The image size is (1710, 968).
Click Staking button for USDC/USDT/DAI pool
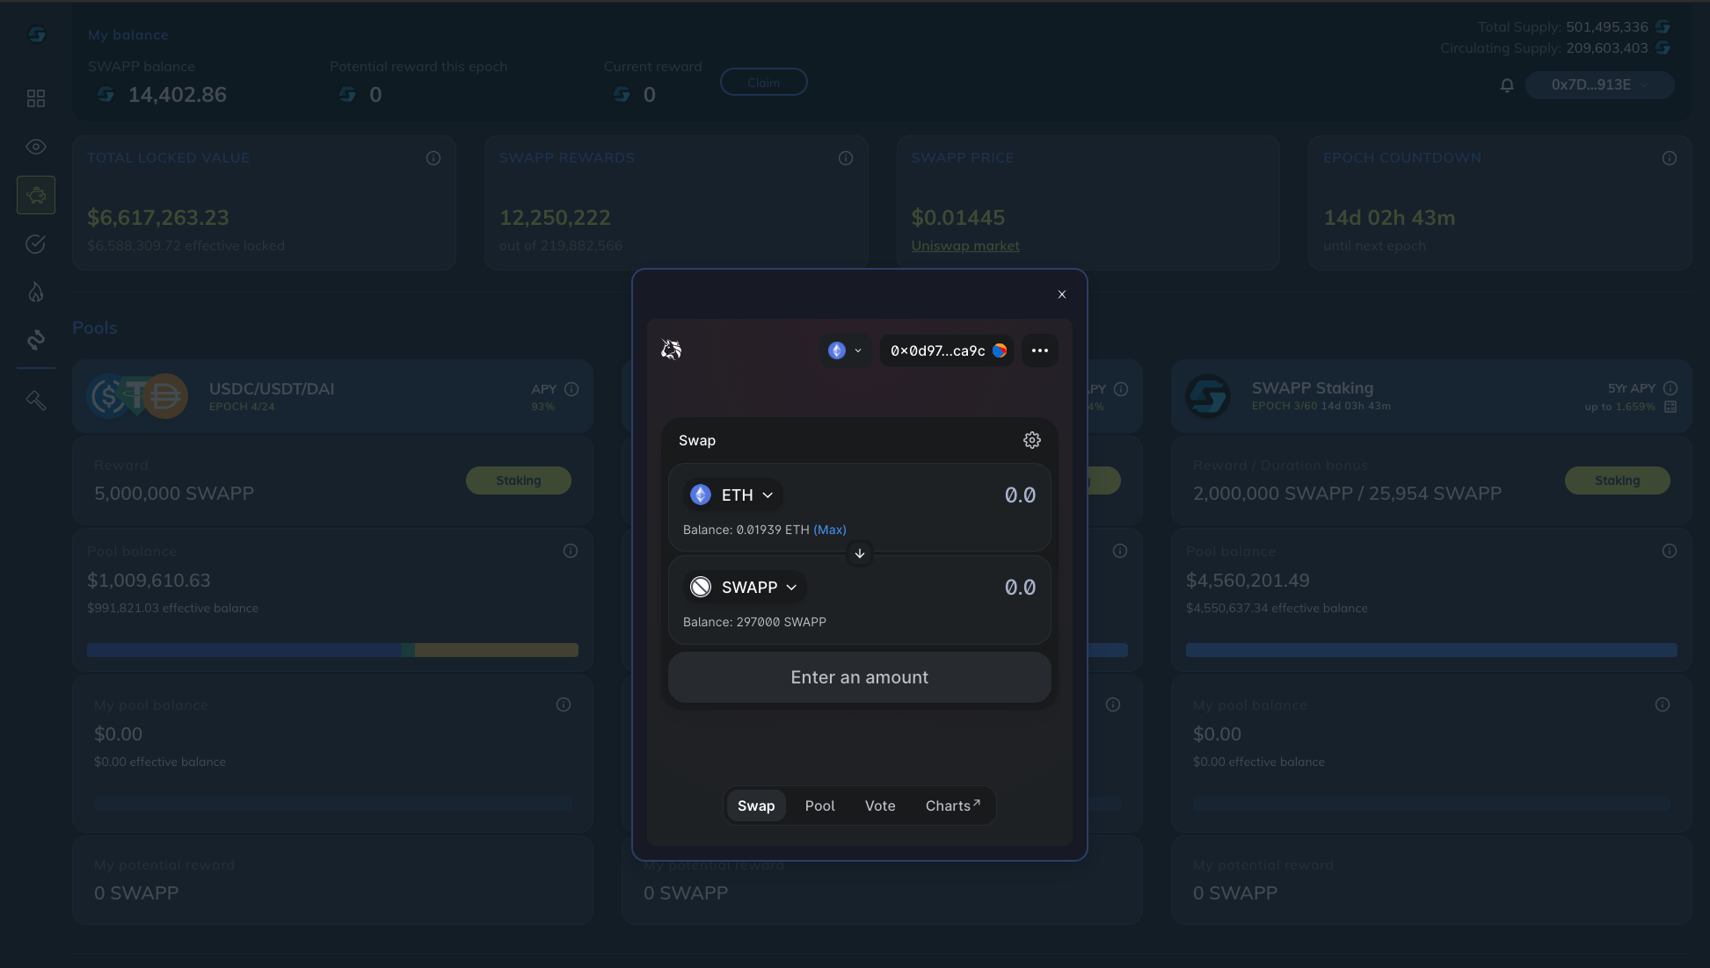coord(519,480)
